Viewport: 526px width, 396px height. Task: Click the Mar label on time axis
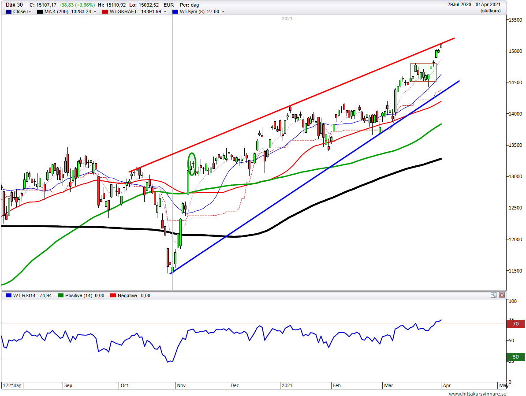coord(389,385)
